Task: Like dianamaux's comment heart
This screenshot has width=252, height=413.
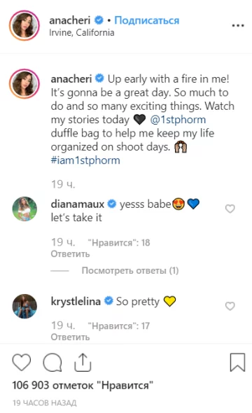Action: 230,209
